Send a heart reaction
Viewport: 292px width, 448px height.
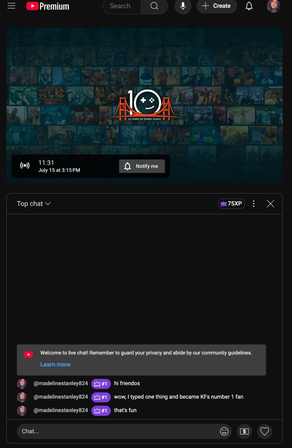pos(265,431)
